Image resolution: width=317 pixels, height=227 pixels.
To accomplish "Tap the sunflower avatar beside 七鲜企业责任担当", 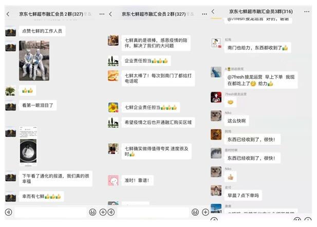I will coord(113,108).
